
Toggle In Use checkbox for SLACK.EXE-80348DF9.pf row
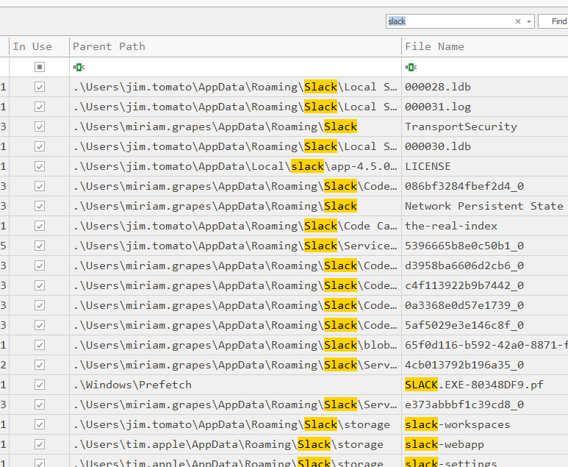40,385
